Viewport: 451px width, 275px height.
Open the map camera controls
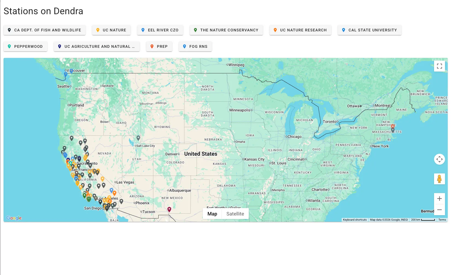click(x=440, y=159)
